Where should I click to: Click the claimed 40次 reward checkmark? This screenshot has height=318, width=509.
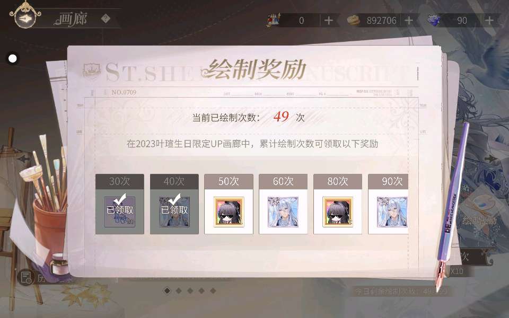pyautogui.click(x=174, y=199)
